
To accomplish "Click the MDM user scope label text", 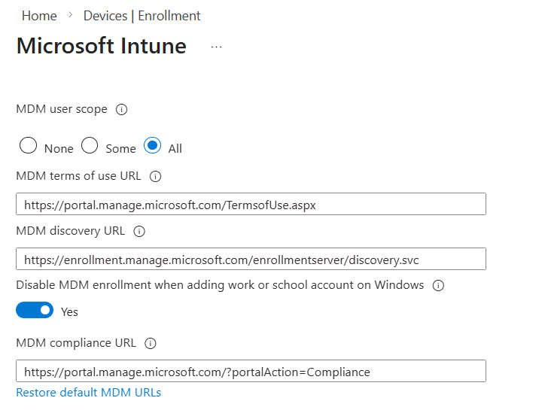I will pyautogui.click(x=62, y=110).
